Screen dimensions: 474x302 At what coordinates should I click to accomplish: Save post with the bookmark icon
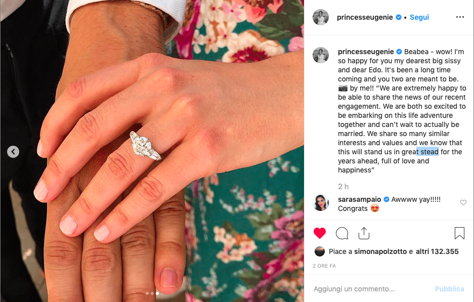[459, 233]
